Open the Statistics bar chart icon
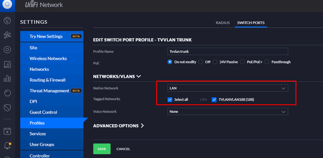323x158 pixels. (x=7, y=78)
